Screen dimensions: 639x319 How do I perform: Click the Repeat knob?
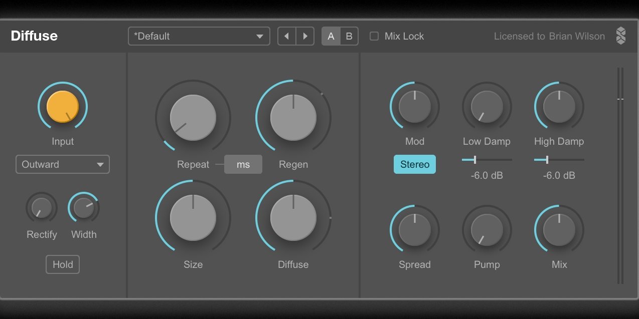coord(193,118)
